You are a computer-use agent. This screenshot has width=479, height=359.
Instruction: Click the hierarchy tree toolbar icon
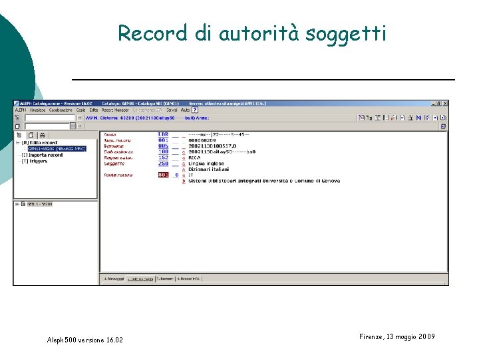(369, 118)
